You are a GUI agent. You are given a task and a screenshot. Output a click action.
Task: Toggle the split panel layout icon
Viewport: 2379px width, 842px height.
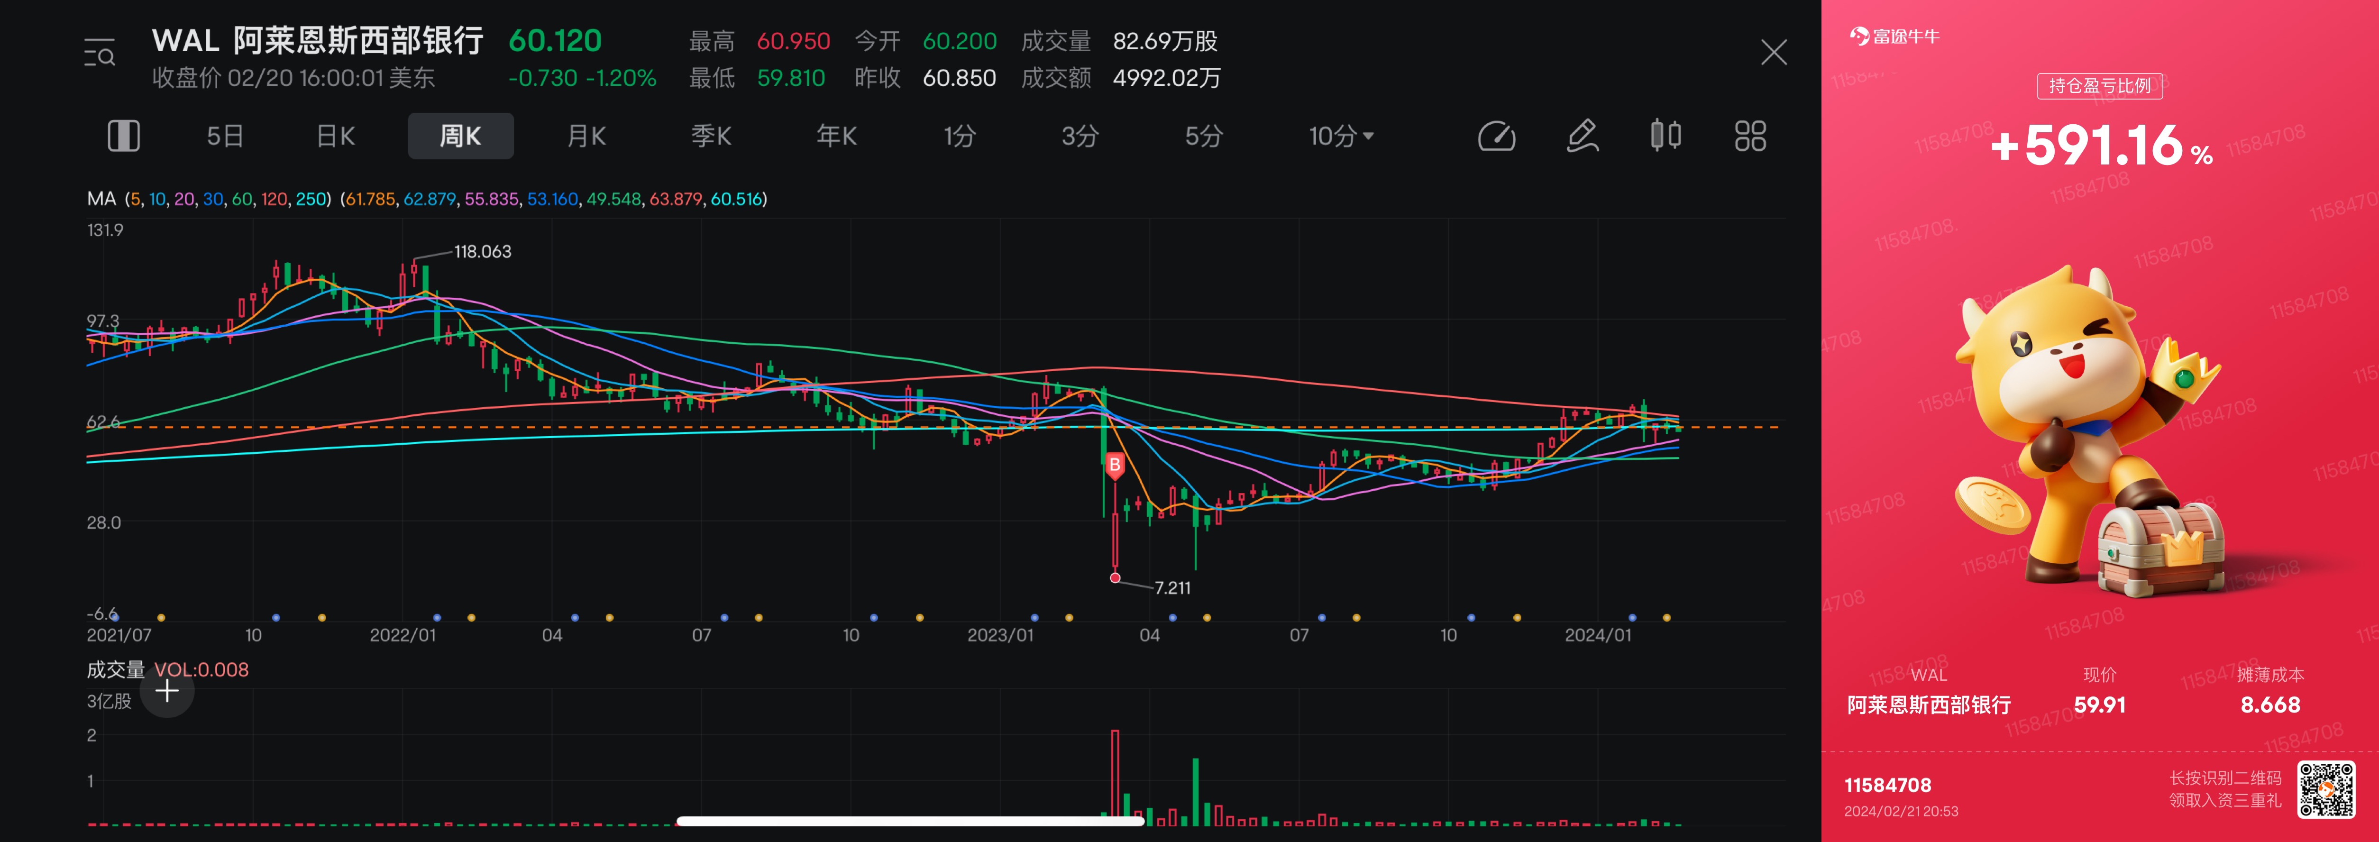click(x=124, y=137)
